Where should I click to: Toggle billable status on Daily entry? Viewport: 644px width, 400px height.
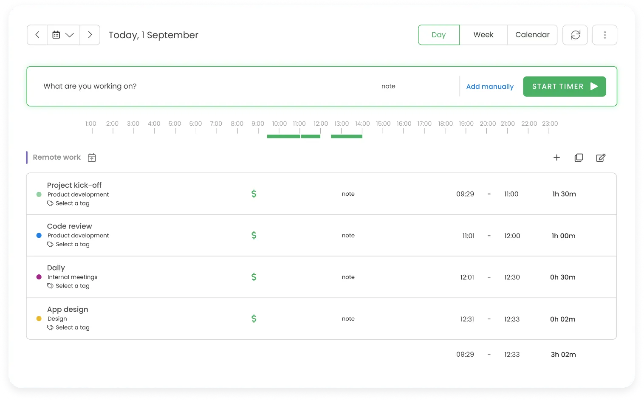click(254, 276)
